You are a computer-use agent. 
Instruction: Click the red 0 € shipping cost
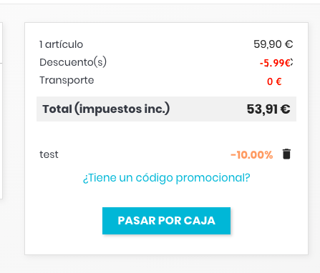[274, 81]
